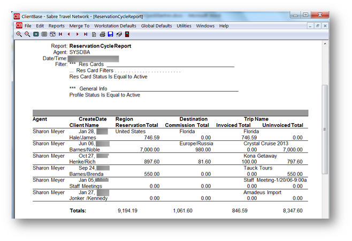Viewport: 352px width, 241px height.
Task: Go to the first report page
Action: pos(60,34)
